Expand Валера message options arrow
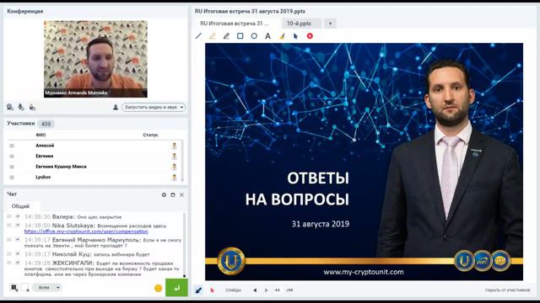Image resolution: width=540 pixels, height=303 pixels. coord(18,216)
